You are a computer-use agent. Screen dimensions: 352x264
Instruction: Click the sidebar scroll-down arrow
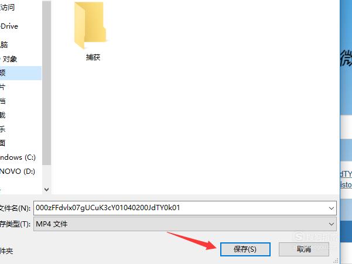coord(46,190)
